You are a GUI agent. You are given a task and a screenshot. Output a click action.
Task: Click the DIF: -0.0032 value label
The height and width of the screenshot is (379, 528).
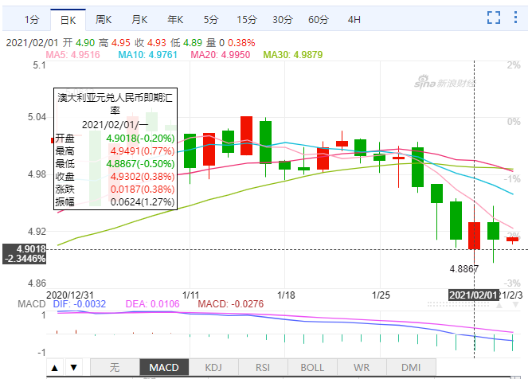point(80,304)
